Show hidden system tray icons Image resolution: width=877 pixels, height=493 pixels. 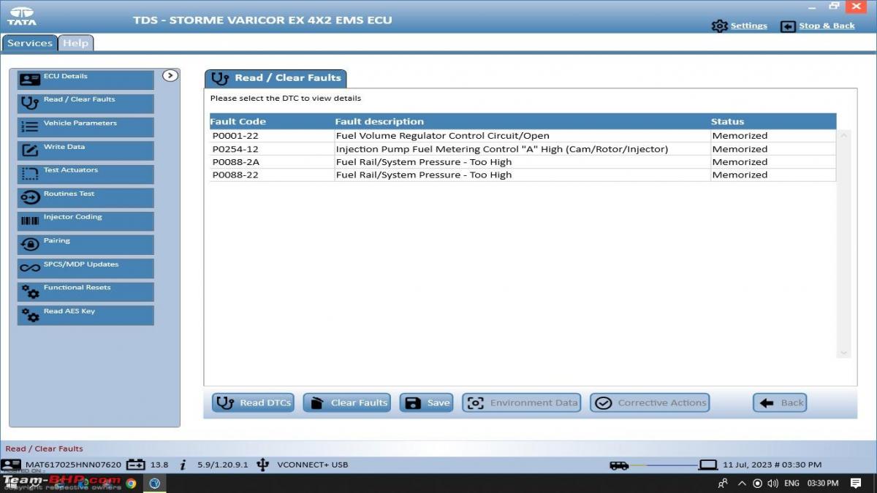[x=742, y=483]
